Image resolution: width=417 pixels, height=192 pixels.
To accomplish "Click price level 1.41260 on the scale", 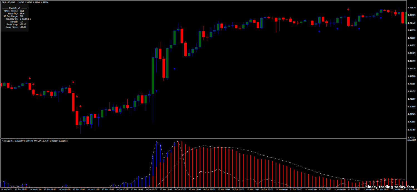I will coord(411,76).
